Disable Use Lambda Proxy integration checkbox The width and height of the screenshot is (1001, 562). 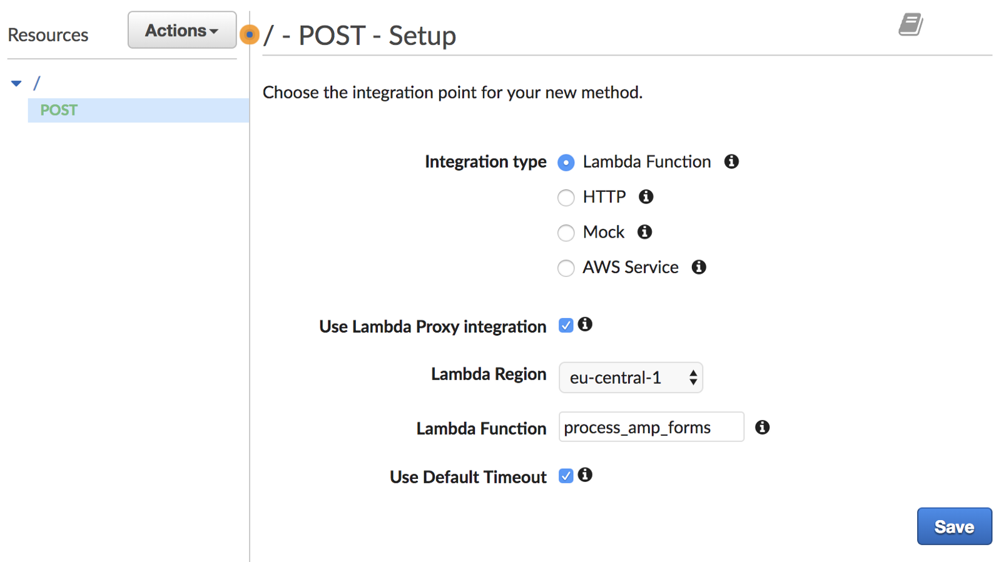click(566, 326)
